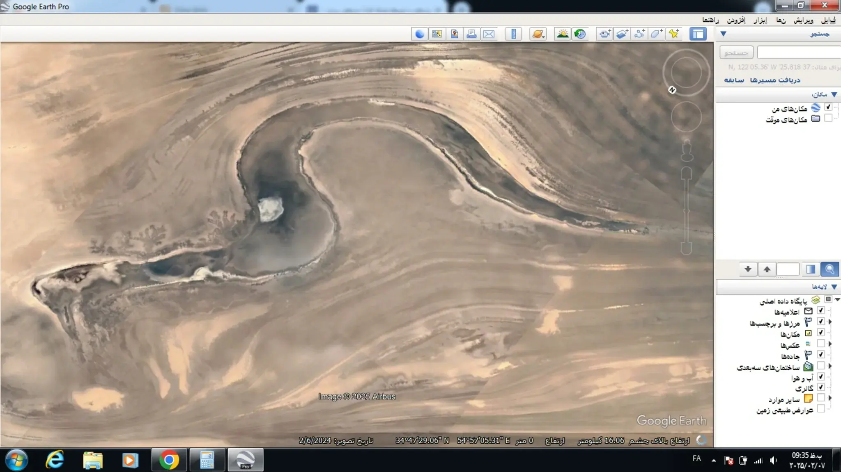
Task: Uncheck the گالری gallery checkbox
Action: tap(820, 387)
